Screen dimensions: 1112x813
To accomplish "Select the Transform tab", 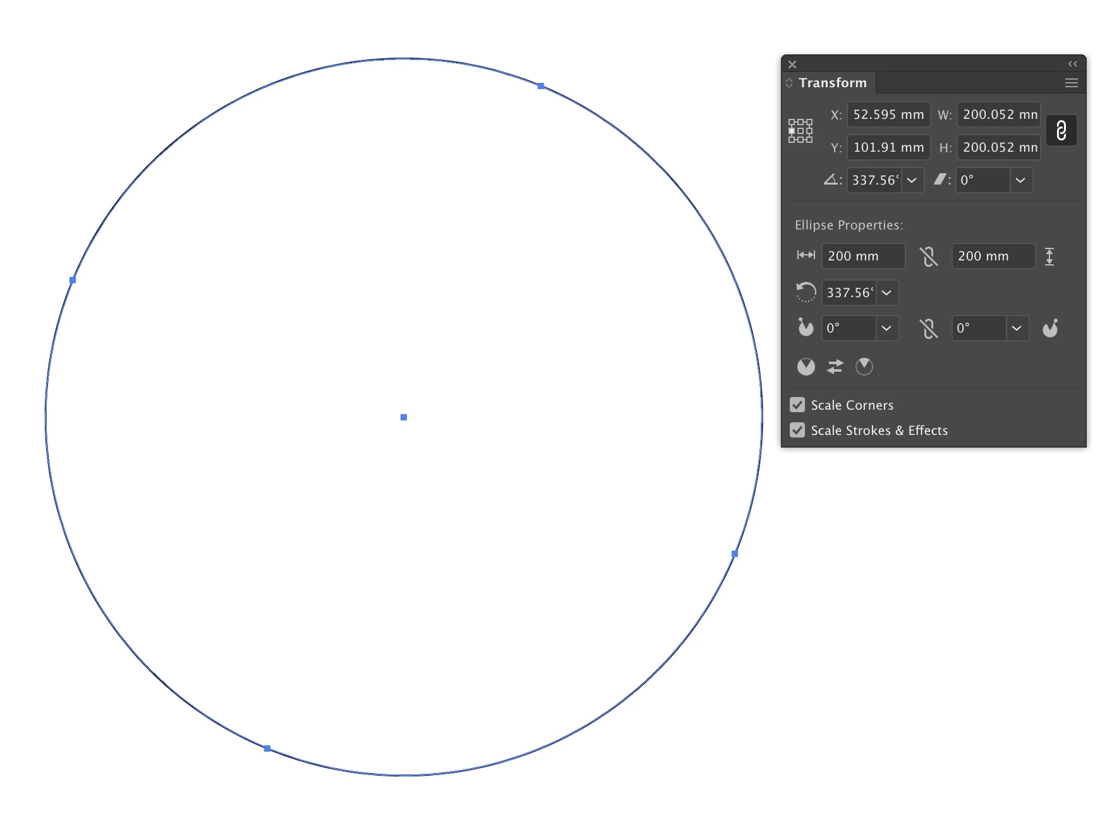I will (832, 83).
